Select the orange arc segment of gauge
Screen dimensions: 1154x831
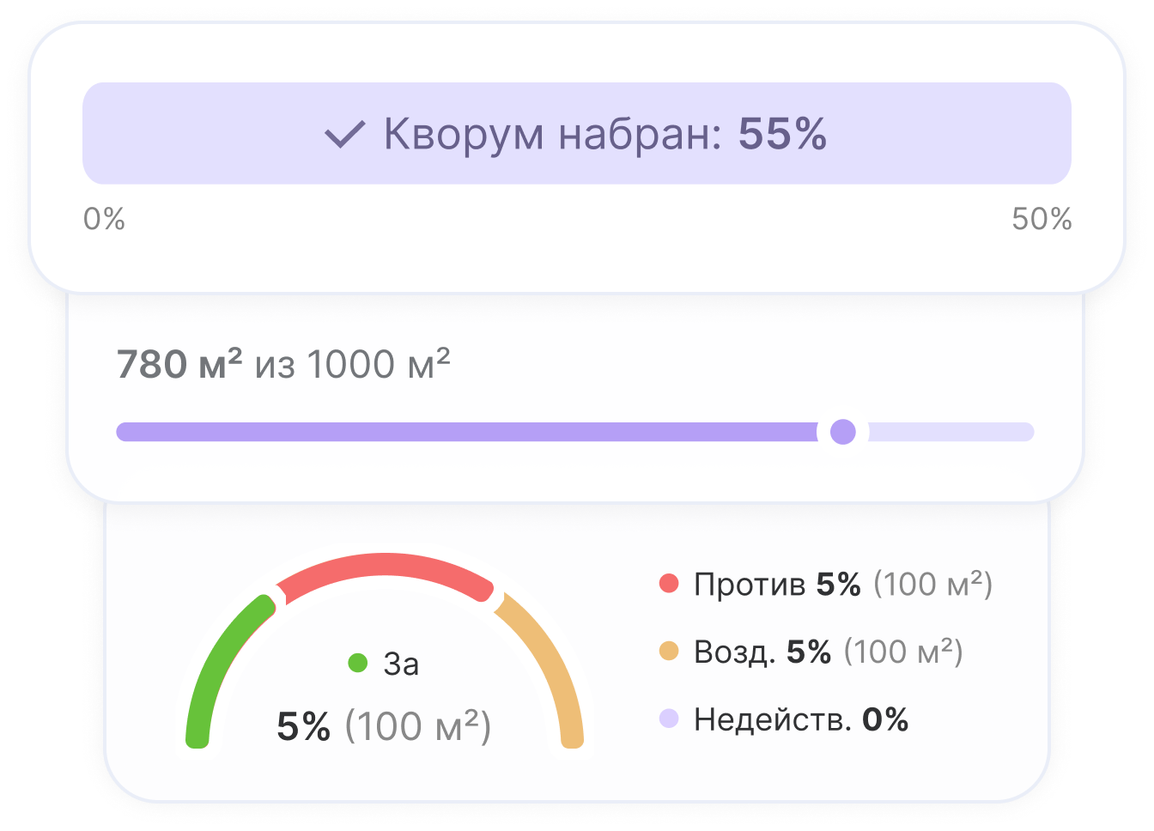tap(550, 659)
